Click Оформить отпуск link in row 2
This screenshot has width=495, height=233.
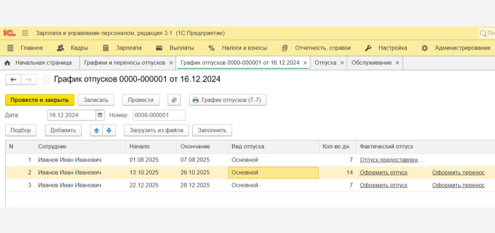coord(384,173)
